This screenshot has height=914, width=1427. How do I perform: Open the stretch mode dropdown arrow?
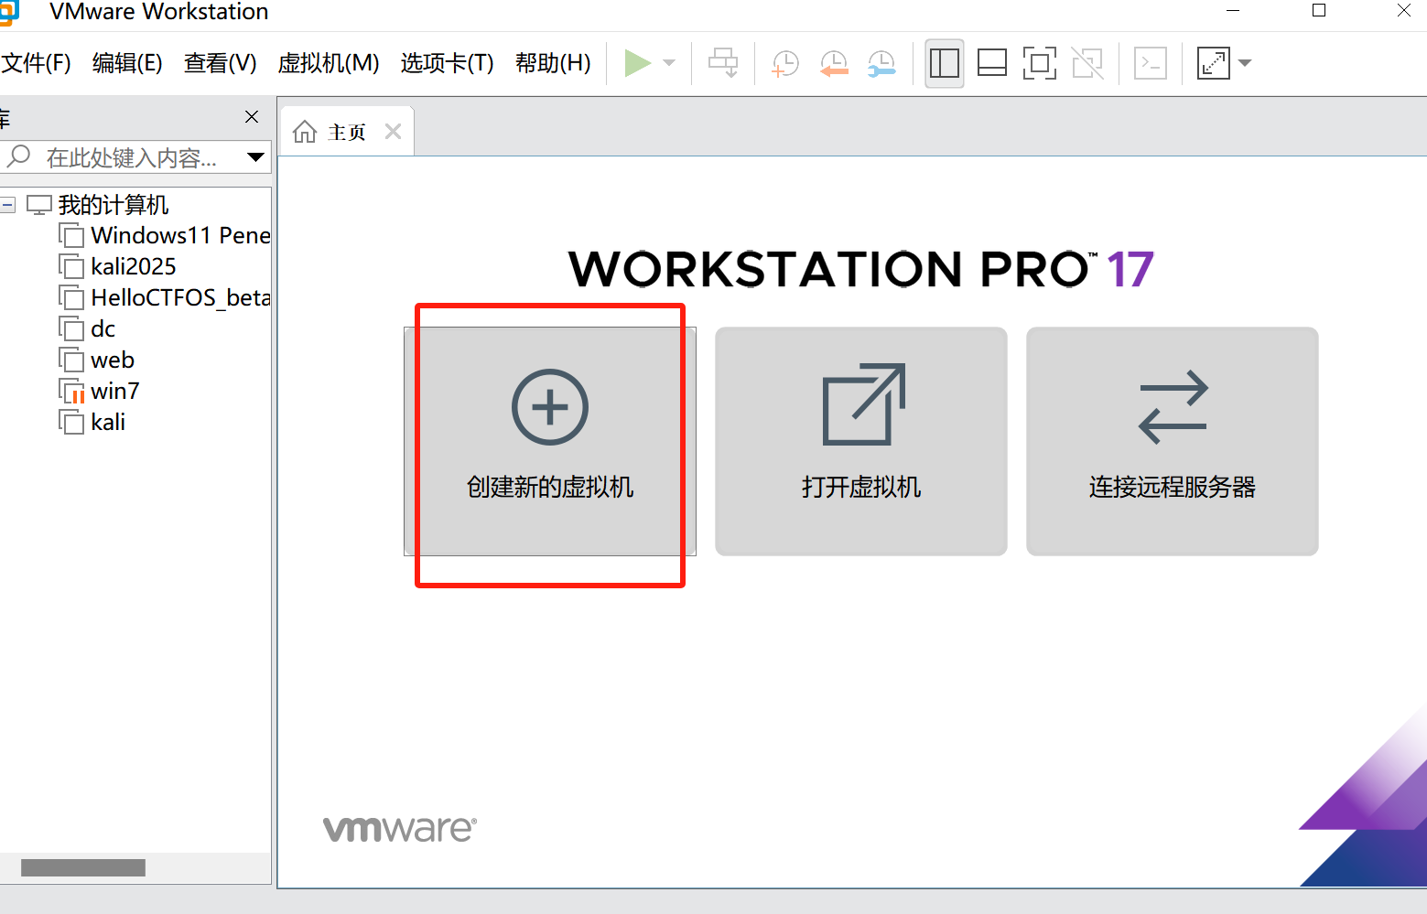[x=1245, y=63]
